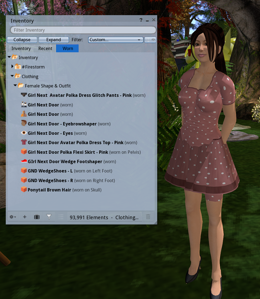
Task: Open the gear options menu at panel bottom
Action: pos(13,217)
